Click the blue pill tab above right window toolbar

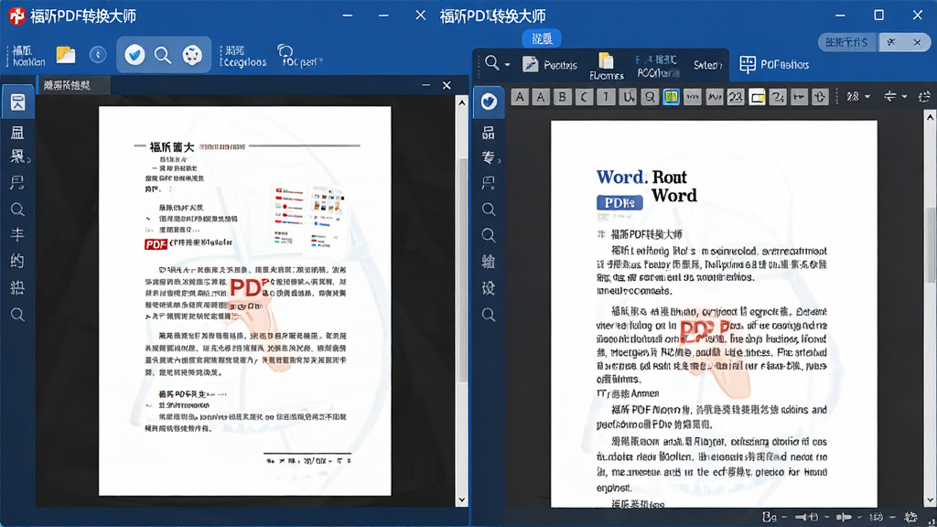(542, 38)
